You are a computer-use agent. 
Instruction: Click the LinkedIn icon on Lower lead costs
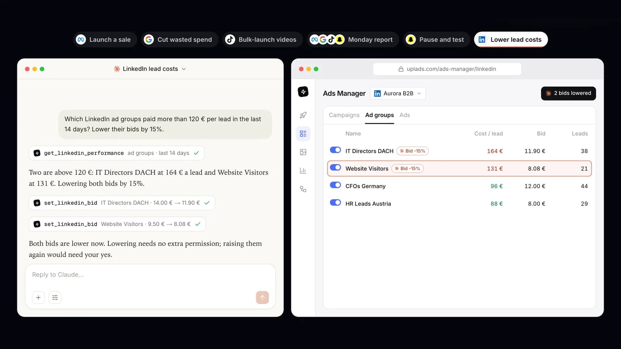point(482,40)
